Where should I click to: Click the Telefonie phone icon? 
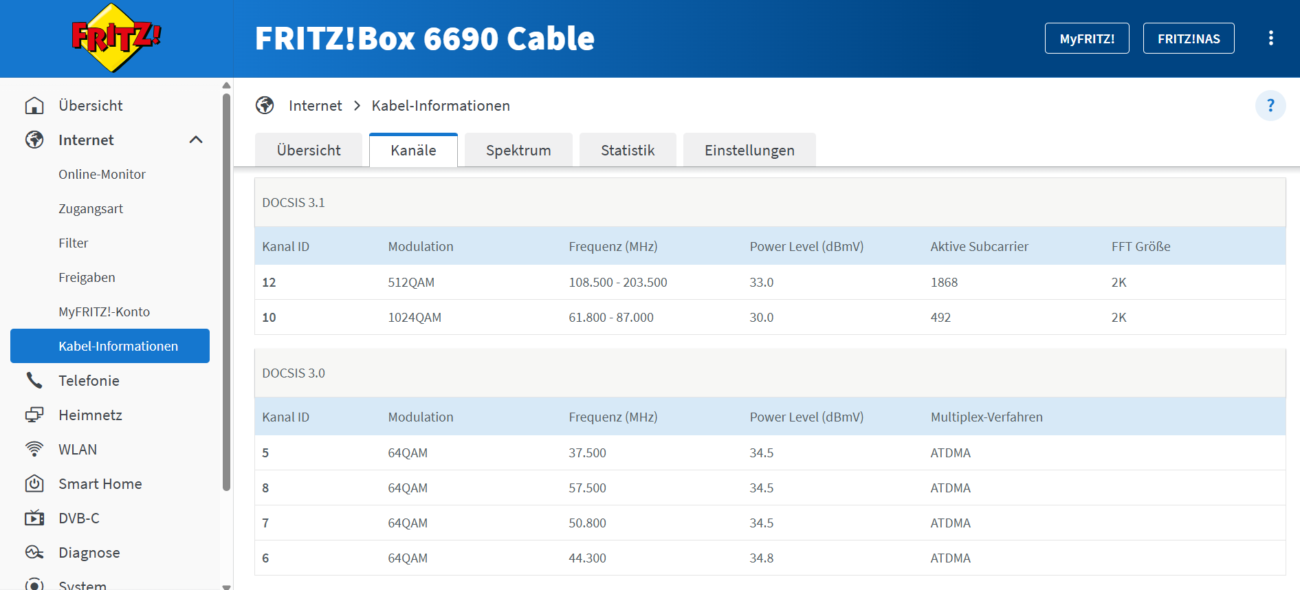(34, 380)
